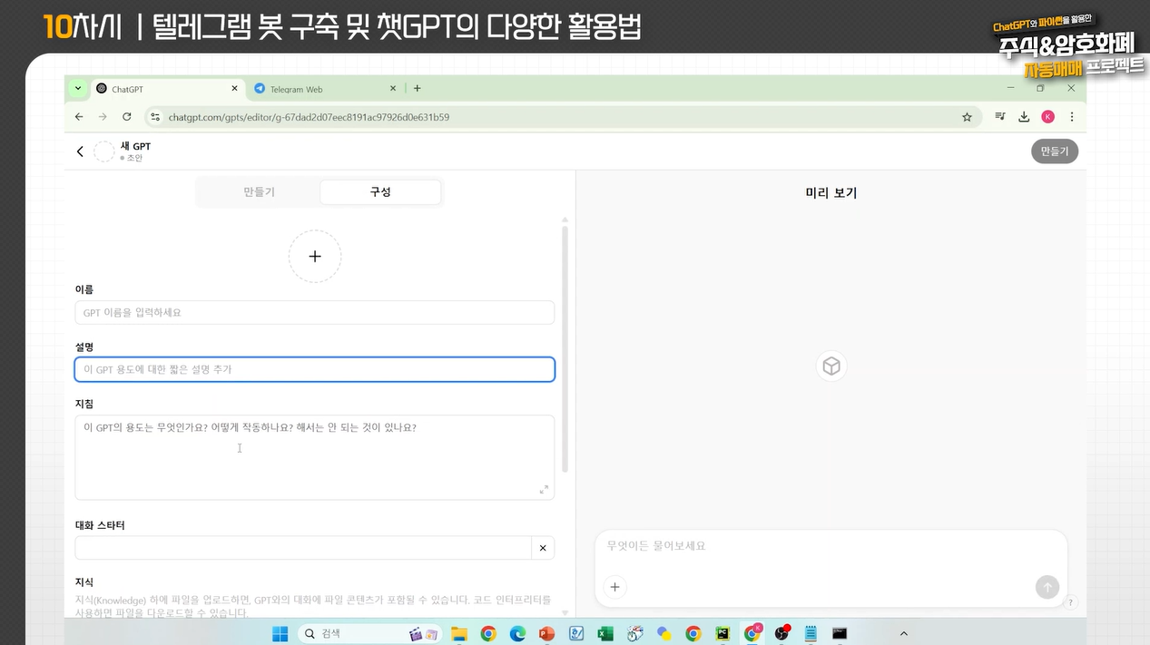
Task: Remove the empty conversation starter
Action: (543, 548)
